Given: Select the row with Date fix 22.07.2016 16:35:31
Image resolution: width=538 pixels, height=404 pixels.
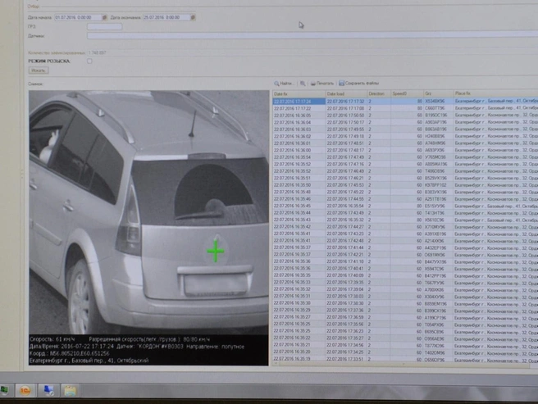Looking at the screenshot, I should click(x=405, y=297).
